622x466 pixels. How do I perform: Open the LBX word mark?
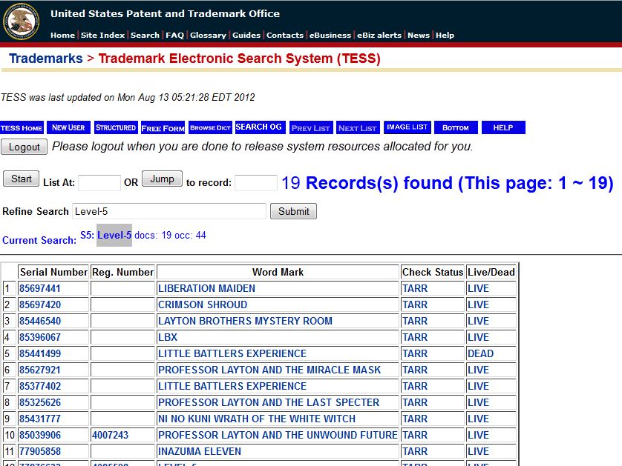(168, 337)
